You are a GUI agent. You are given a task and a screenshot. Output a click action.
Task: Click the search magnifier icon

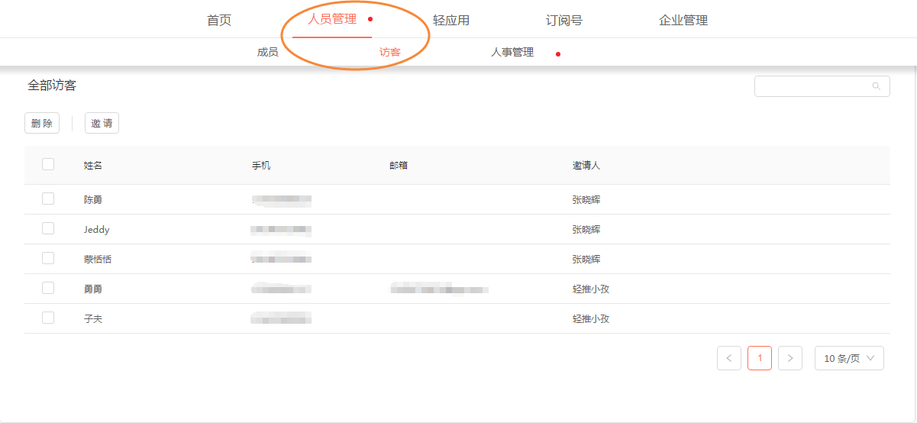point(877,86)
